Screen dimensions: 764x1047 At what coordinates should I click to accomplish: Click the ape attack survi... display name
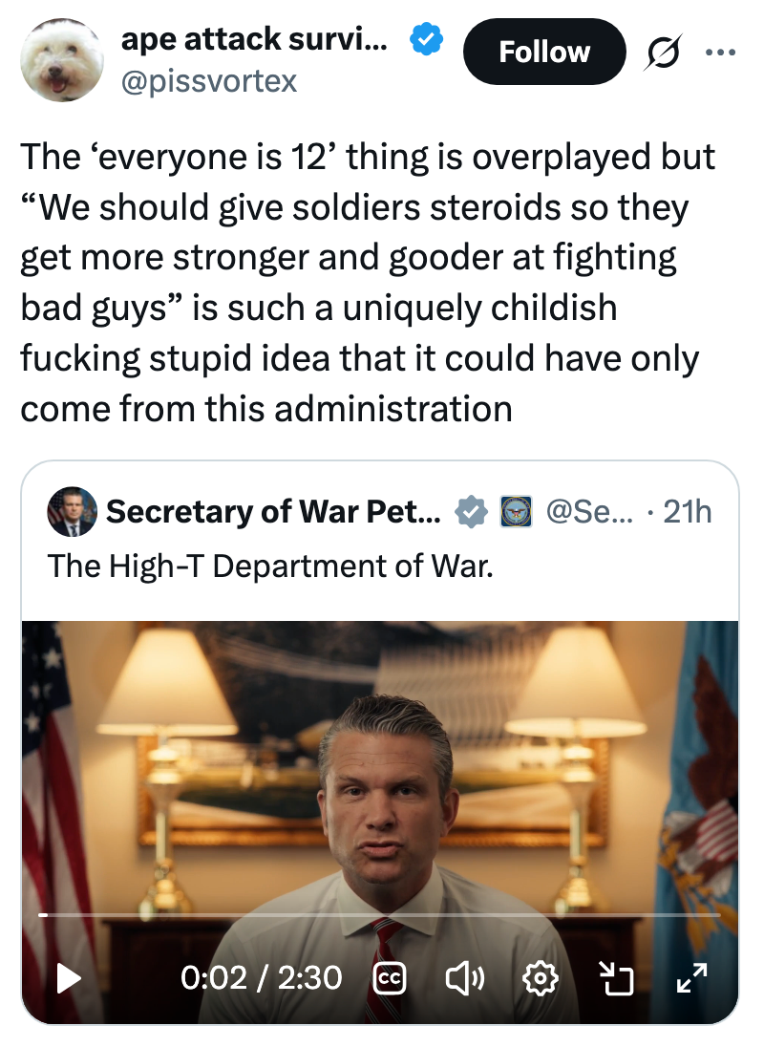(254, 38)
